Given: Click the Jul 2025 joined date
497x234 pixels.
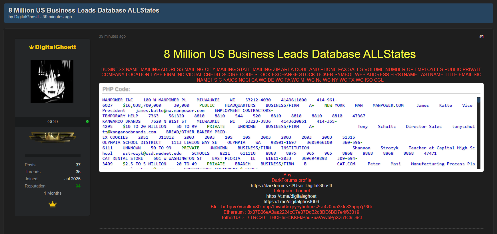Looking at the screenshot, I should pos(72,179).
